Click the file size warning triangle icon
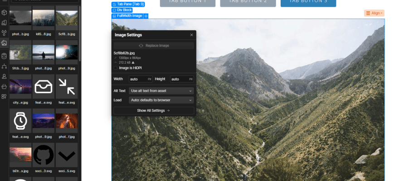 pyautogui.click(x=133, y=62)
